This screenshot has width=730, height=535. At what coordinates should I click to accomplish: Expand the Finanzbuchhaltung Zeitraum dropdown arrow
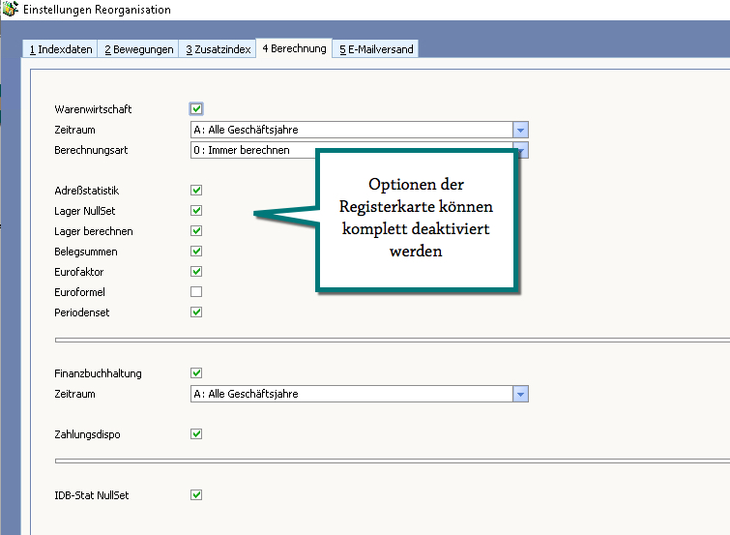click(520, 394)
